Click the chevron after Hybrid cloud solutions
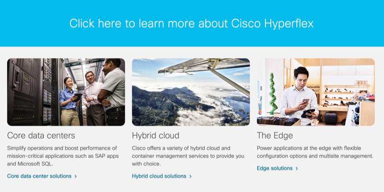This screenshot has height=192, width=384. (190, 176)
